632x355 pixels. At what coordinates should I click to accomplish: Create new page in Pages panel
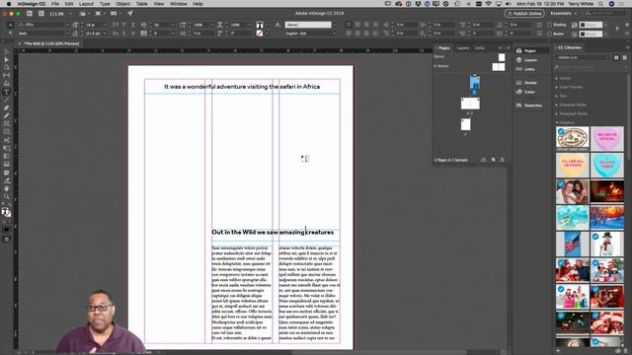pyautogui.click(x=494, y=160)
